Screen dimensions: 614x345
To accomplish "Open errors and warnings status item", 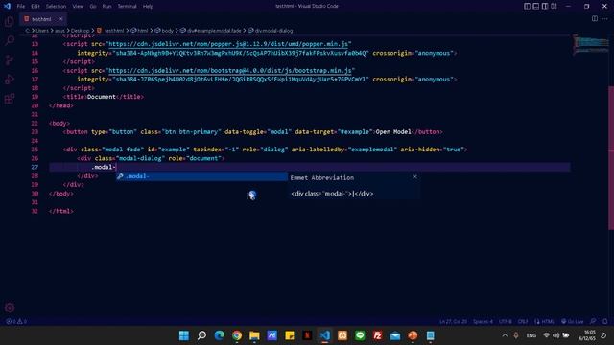I will [16, 322].
